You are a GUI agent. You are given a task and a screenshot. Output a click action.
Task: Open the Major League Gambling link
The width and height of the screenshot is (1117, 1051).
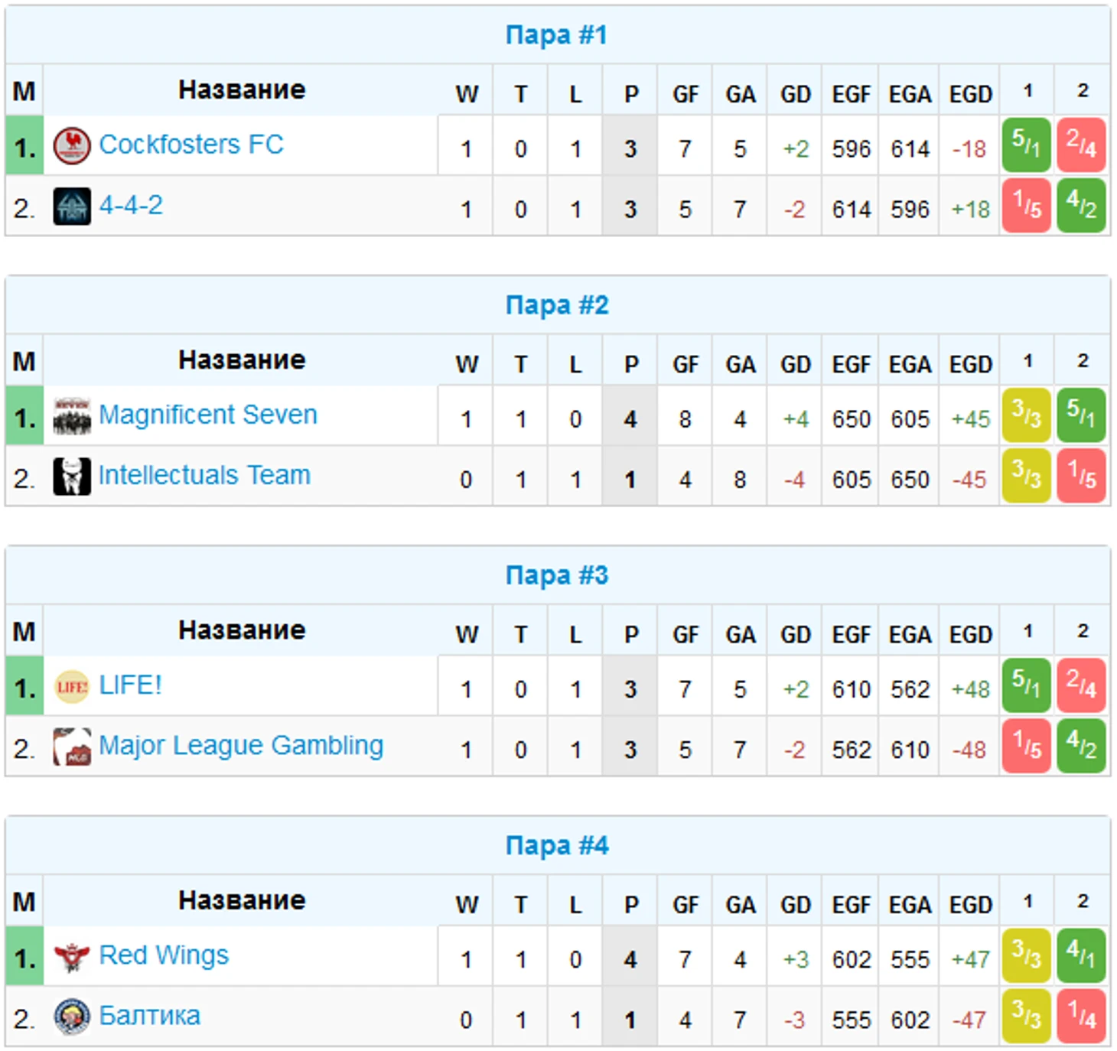[241, 745]
